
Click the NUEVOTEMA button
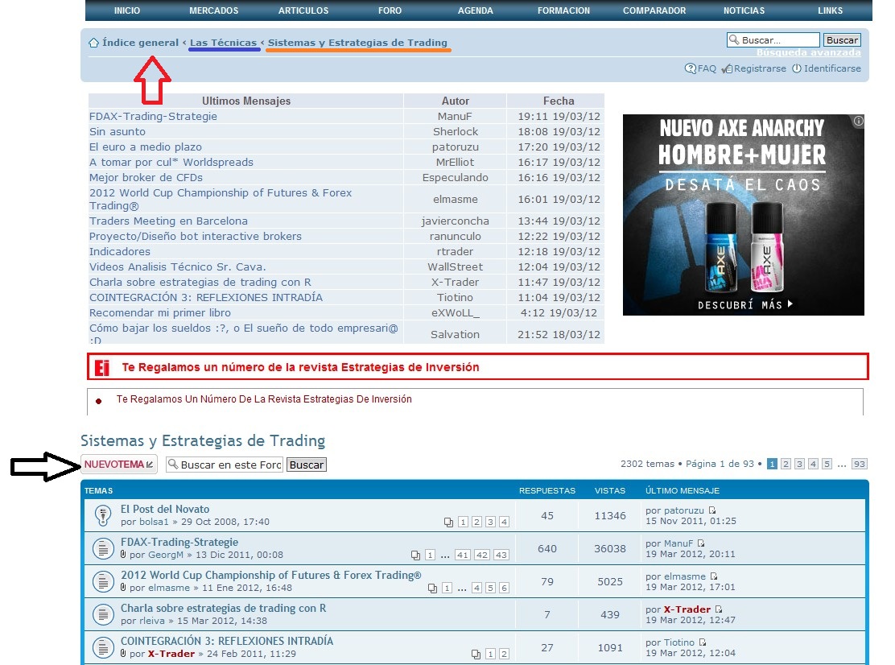(x=119, y=465)
